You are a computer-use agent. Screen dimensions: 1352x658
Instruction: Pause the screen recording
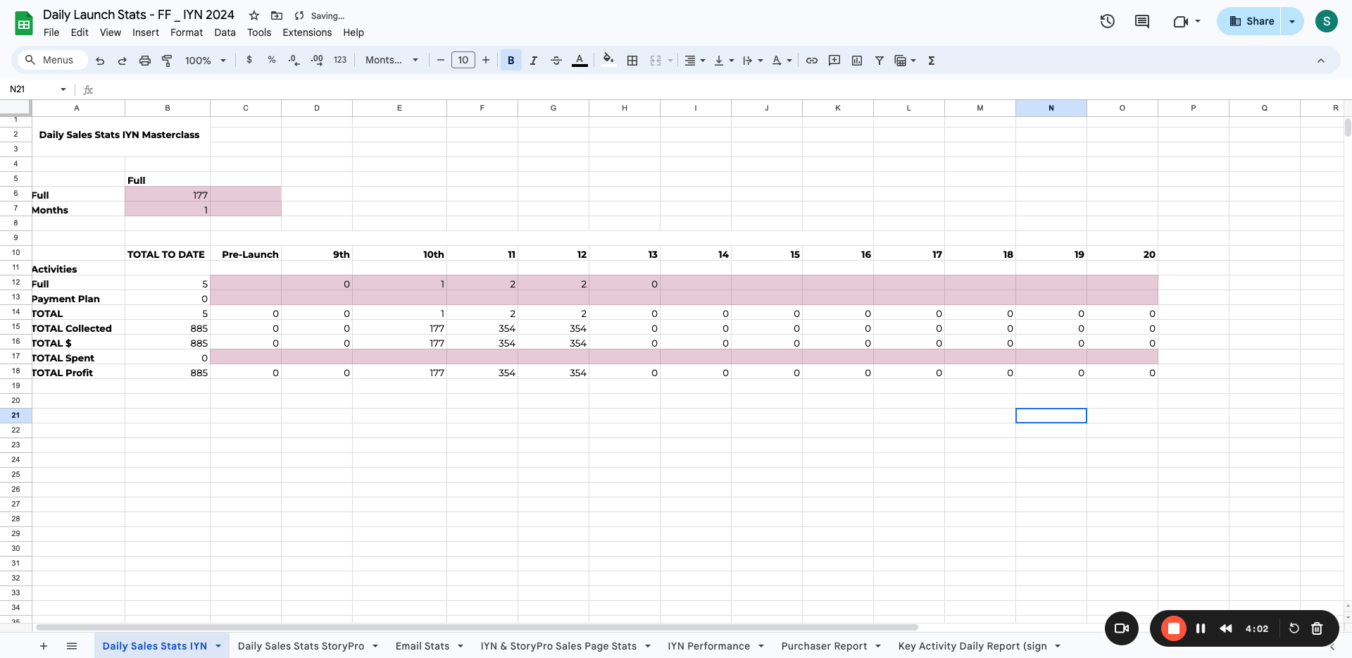tap(1201, 628)
